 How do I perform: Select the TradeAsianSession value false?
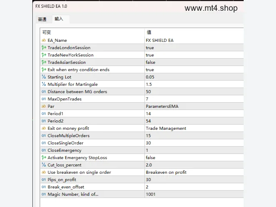[x=194, y=62]
